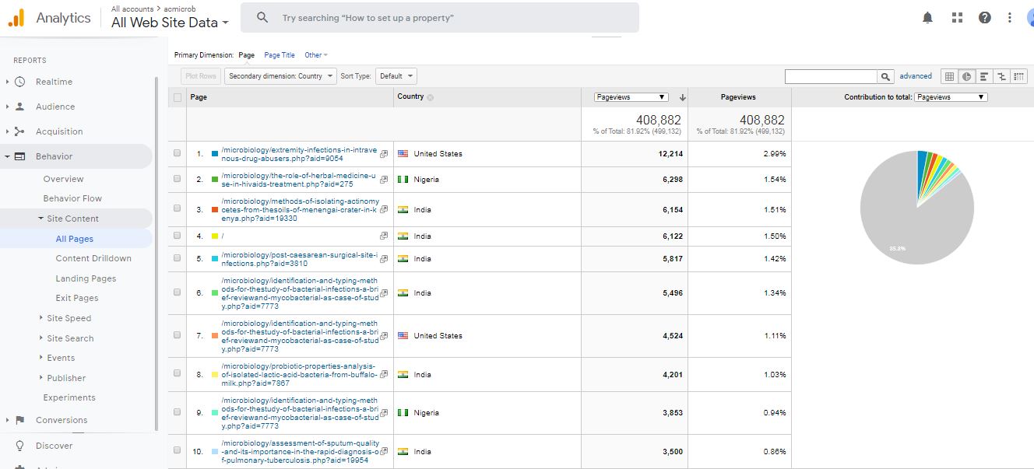Click the advanced filter link
1034x469 pixels.
coord(916,76)
